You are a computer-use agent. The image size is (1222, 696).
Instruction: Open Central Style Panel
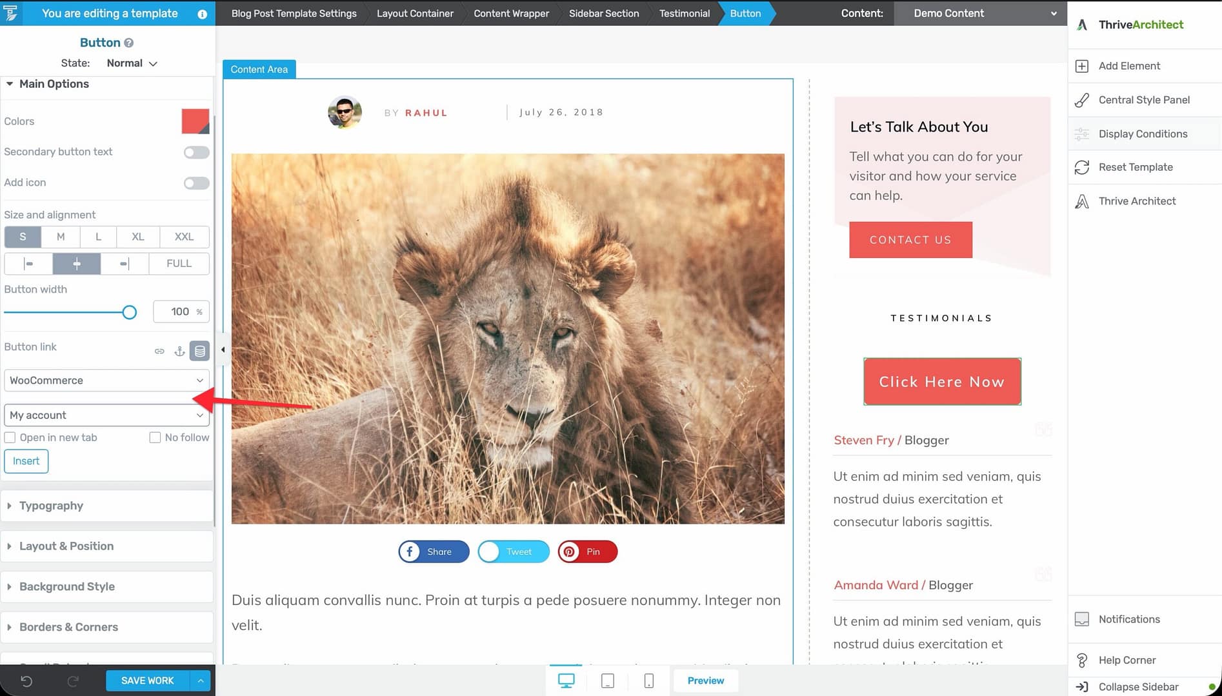click(1143, 100)
